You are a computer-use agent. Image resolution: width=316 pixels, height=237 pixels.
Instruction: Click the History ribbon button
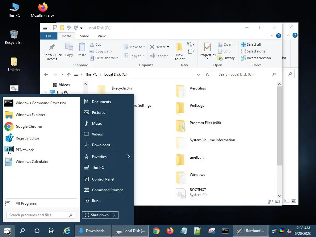point(226,58)
